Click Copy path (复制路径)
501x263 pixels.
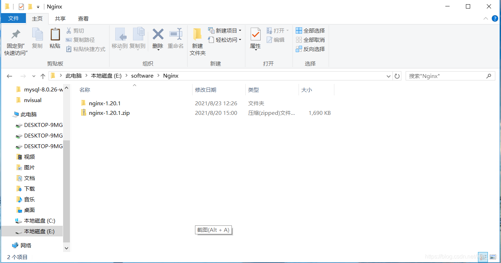(x=80, y=40)
